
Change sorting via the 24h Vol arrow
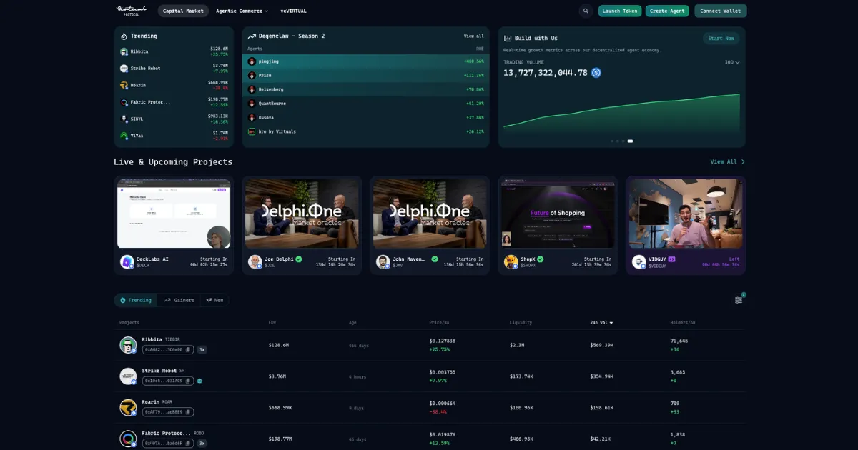coord(612,322)
